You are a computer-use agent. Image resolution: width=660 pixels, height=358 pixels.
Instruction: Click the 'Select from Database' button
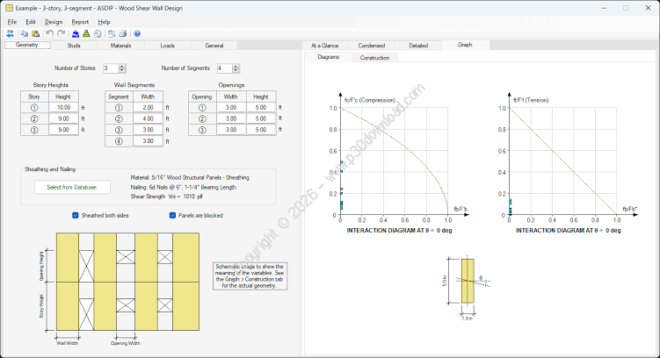pos(72,188)
